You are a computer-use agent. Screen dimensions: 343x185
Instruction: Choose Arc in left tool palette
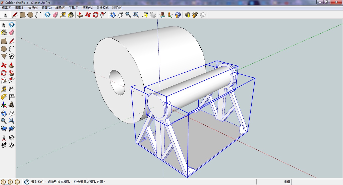pos(12,49)
